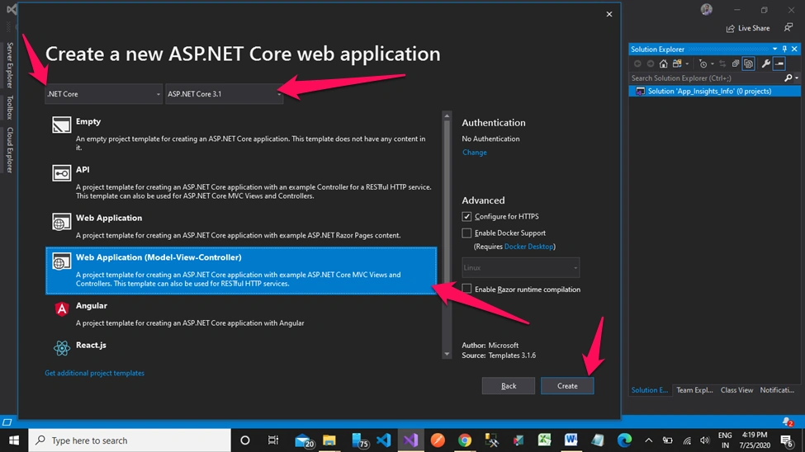Open the Cloud Explorer side tab
The image size is (805, 452).
(9, 150)
